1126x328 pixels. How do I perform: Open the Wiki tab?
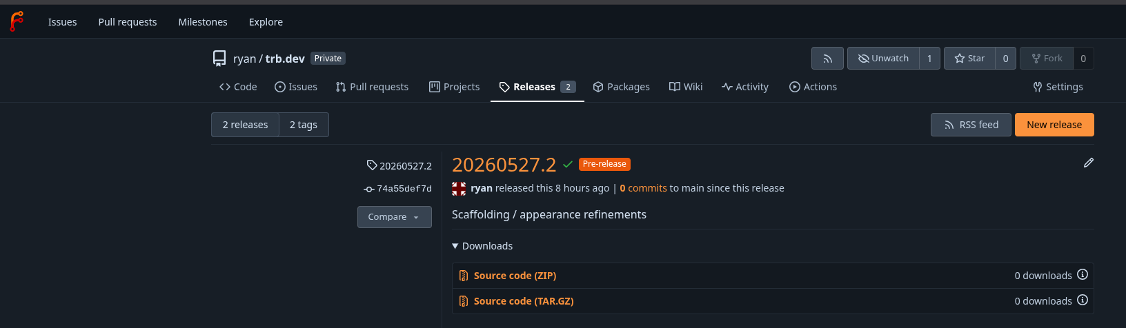pyautogui.click(x=686, y=87)
